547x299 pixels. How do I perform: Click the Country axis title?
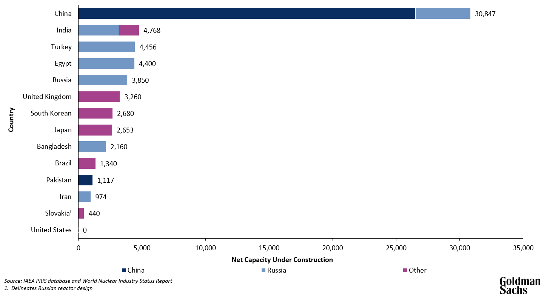pos(12,119)
